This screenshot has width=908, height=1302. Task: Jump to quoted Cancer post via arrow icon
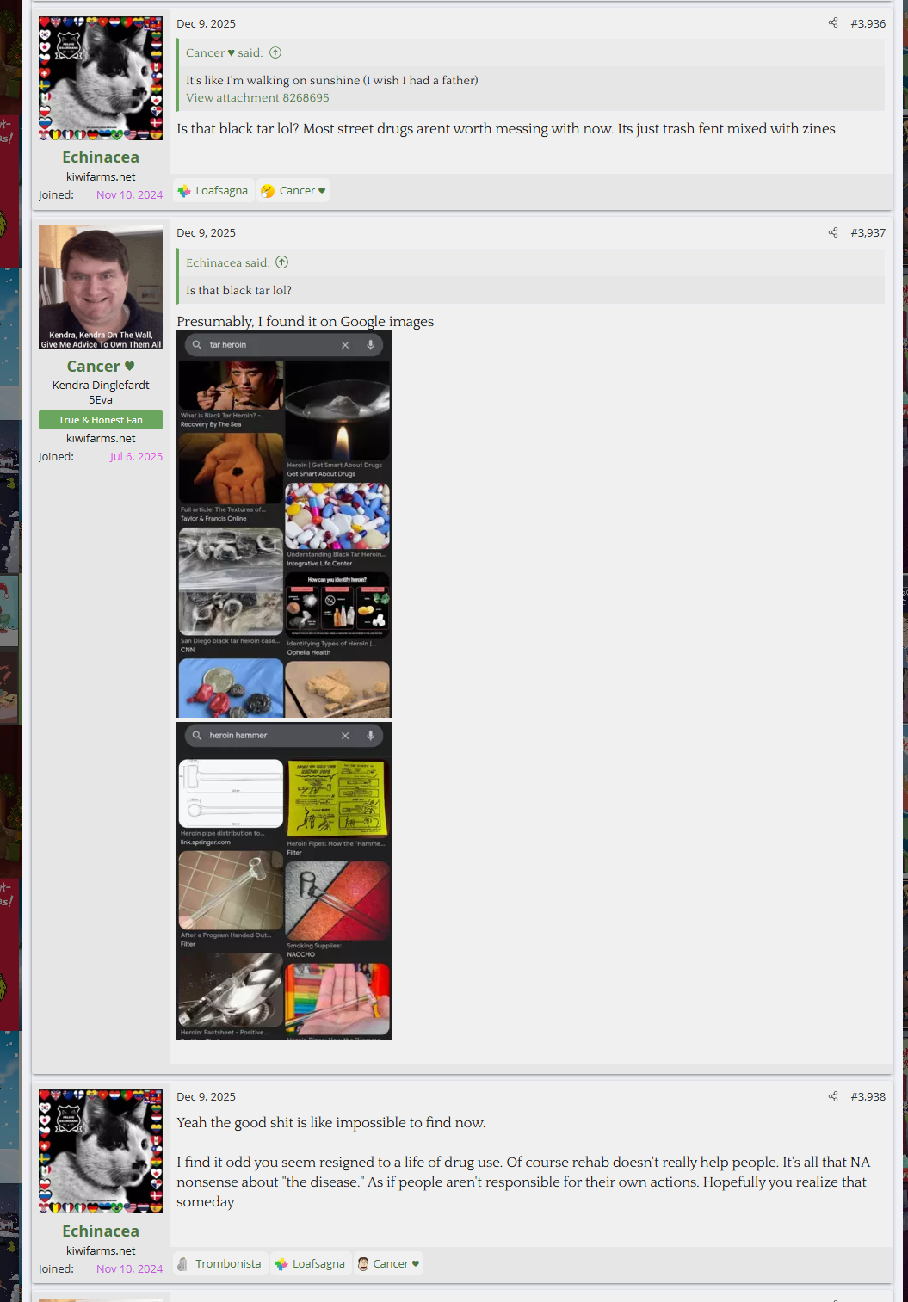coord(275,52)
